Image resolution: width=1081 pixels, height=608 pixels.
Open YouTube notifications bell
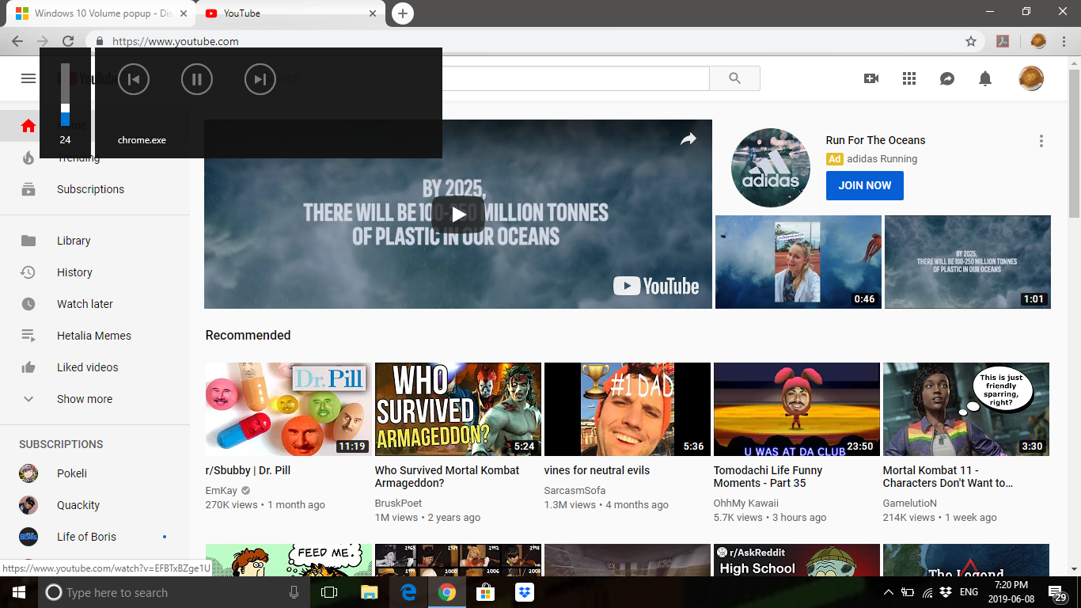985,78
